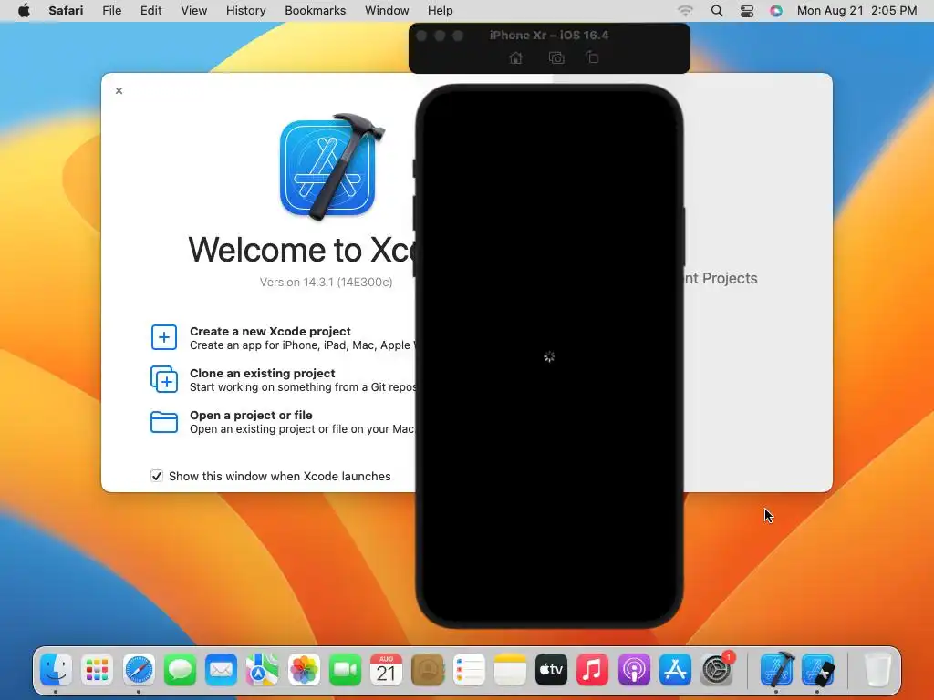Open the History menu
Image resolution: width=934 pixels, height=700 pixels.
pyautogui.click(x=245, y=10)
